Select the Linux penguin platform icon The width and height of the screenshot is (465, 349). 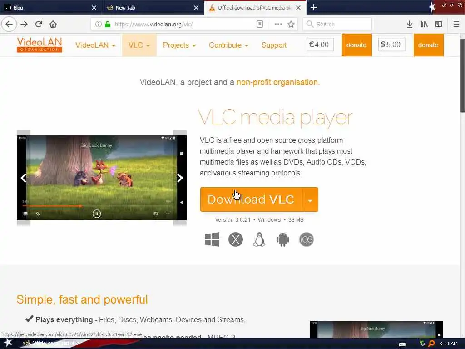tap(259, 239)
